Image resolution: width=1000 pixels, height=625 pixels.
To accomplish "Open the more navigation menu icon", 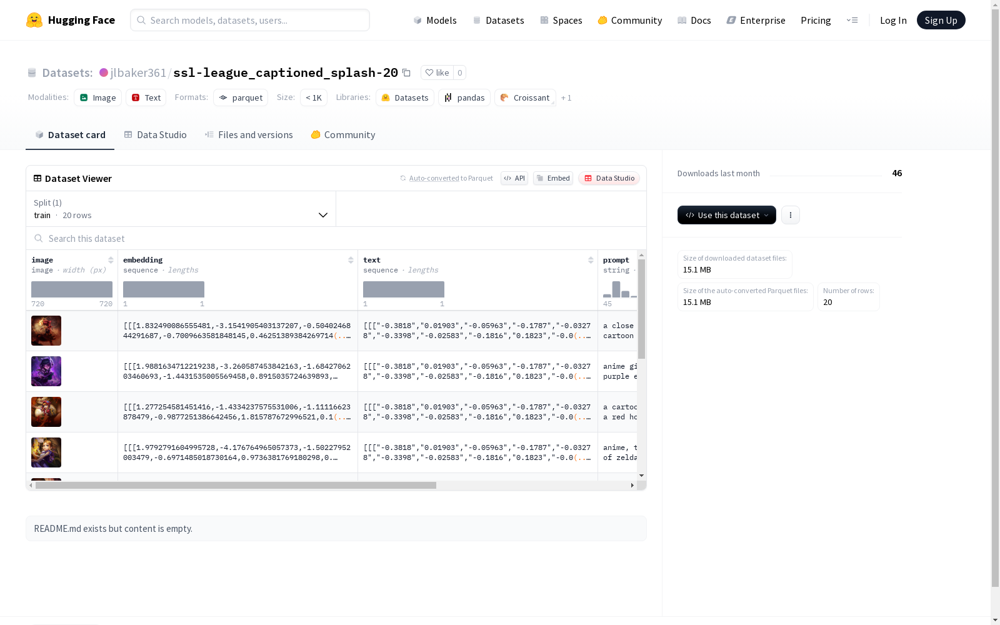I will click(852, 20).
